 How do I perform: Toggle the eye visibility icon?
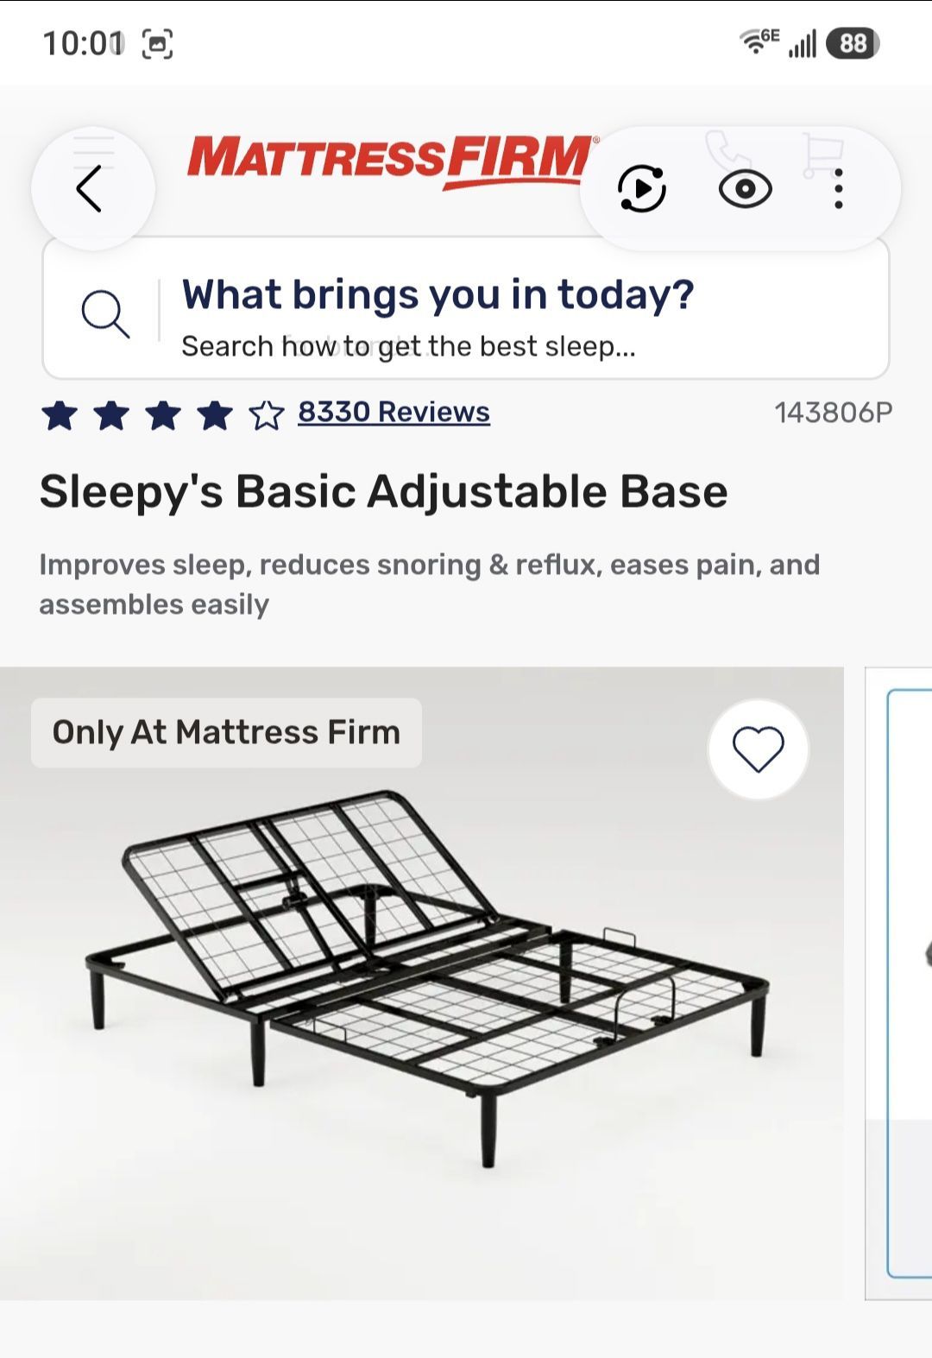tap(745, 189)
